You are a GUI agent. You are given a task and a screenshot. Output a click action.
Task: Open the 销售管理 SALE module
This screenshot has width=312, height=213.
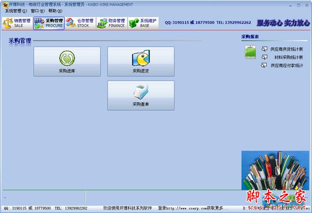(17, 23)
